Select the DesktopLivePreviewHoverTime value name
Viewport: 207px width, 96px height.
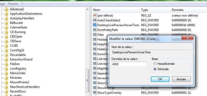118,25
